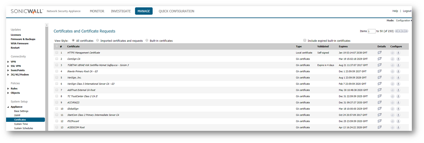The height and width of the screenshot is (143, 424).
Task: Open WXA Firmware page
Action: click(x=20, y=43)
